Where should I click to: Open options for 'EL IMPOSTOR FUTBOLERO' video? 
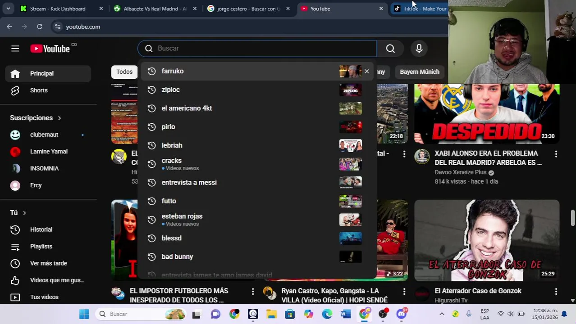click(x=252, y=292)
